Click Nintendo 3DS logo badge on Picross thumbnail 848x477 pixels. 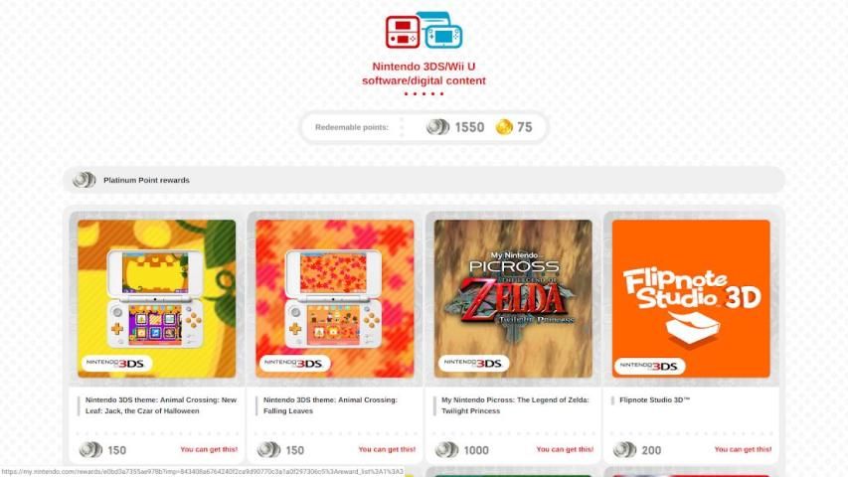point(473,363)
